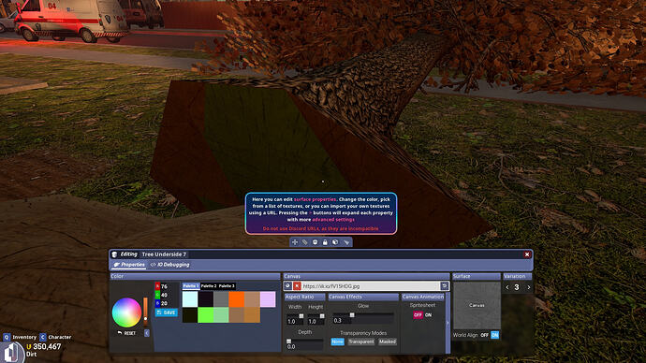The width and height of the screenshot is (646, 363).
Task: Click the editing item icon beside 'Editing'
Action: (x=114, y=254)
